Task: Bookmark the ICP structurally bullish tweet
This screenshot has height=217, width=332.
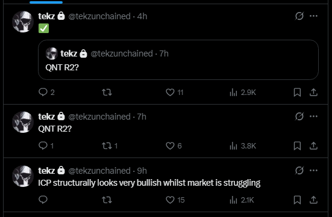Action: click(297, 200)
